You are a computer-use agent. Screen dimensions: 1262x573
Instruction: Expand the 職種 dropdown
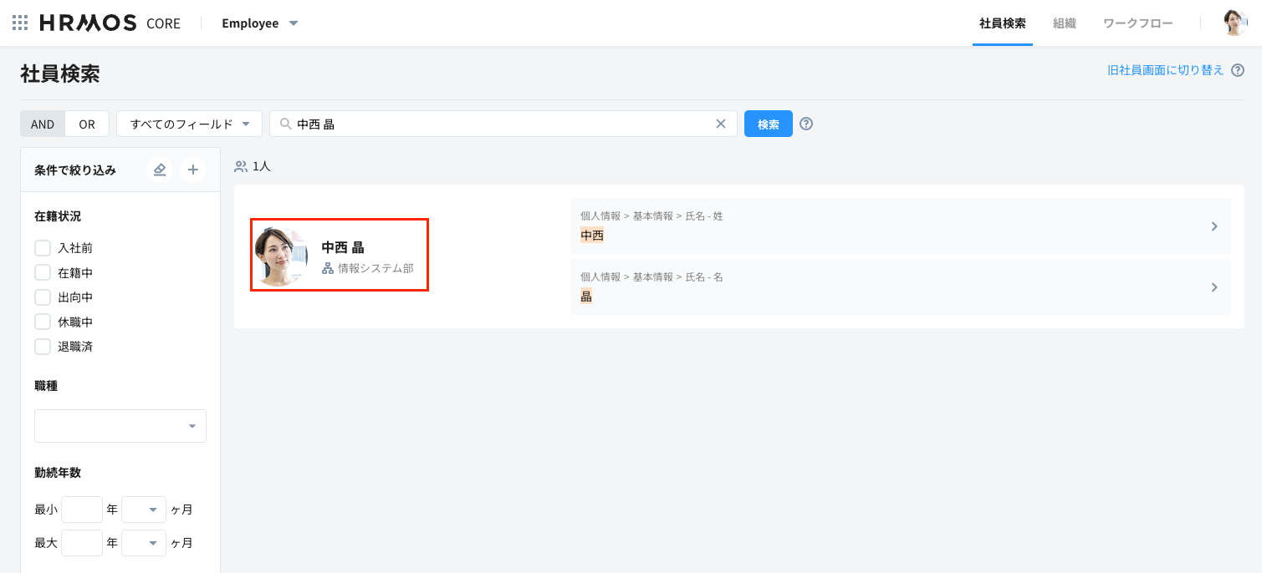(120, 426)
